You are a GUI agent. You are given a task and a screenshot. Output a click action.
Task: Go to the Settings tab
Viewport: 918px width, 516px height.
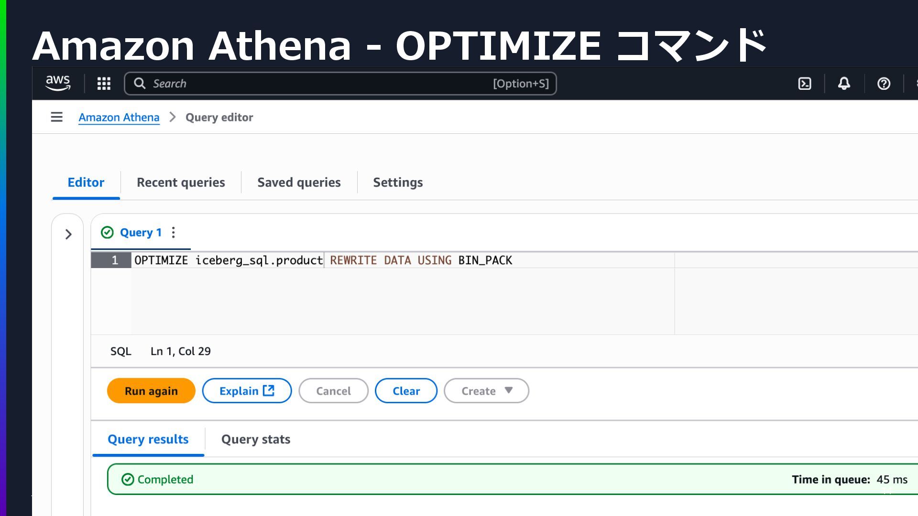point(398,183)
